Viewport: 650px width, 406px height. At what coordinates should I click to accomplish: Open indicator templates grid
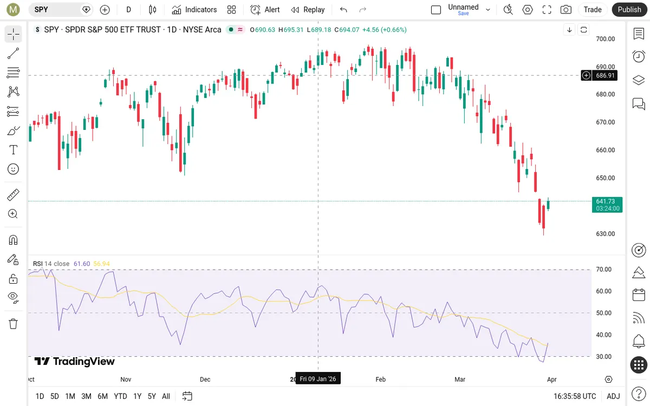pyautogui.click(x=232, y=10)
